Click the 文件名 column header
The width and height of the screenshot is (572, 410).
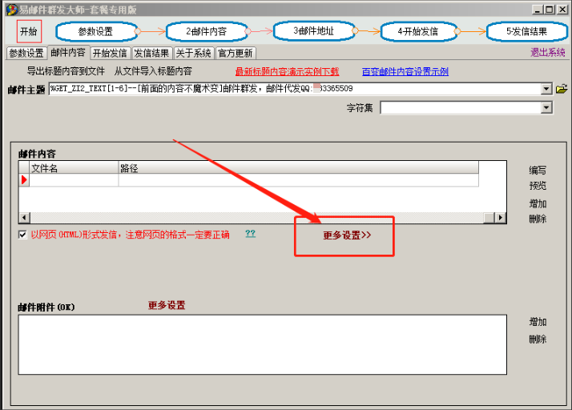[x=74, y=168]
